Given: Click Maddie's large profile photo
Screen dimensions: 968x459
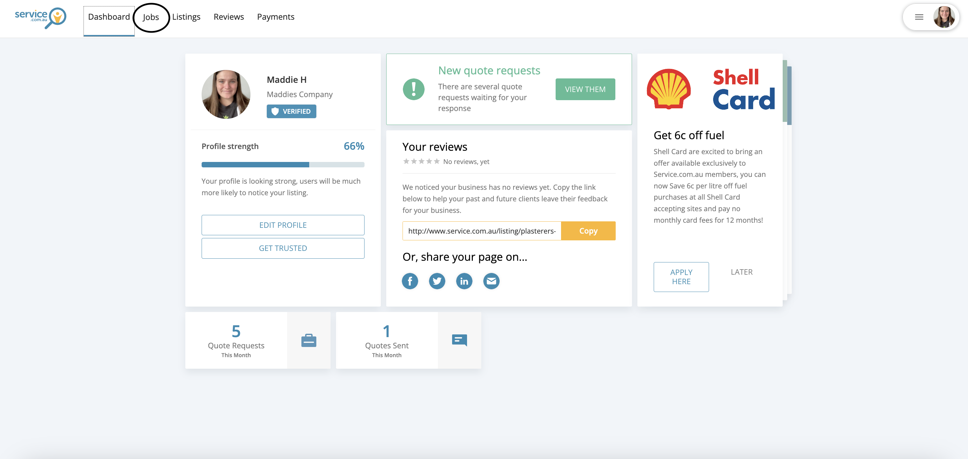Looking at the screenshot, I should 226,94.
